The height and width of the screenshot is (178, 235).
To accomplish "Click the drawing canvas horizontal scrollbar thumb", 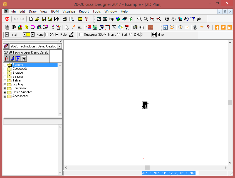I will point(147,167).
